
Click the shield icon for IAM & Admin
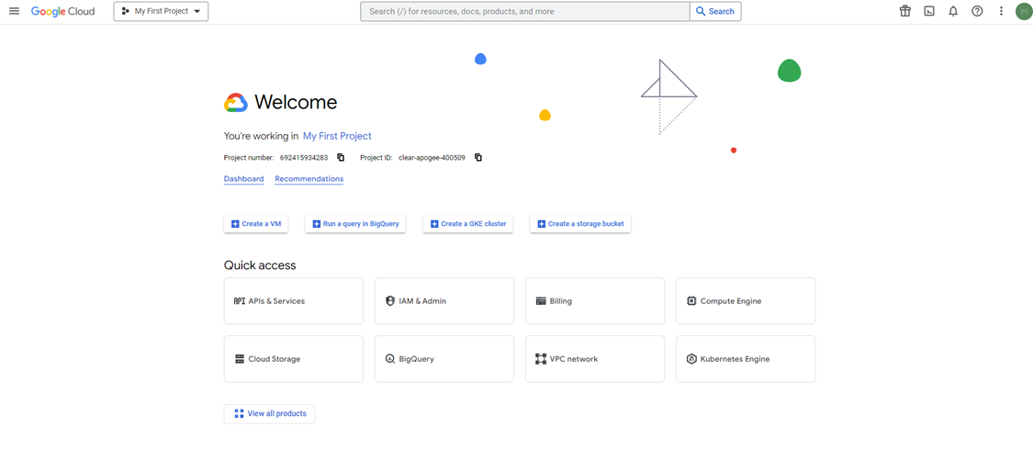point(390,301)
